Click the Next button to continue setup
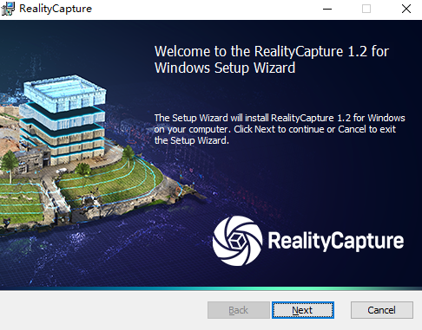The image size is (422, 330). (303, 310)
